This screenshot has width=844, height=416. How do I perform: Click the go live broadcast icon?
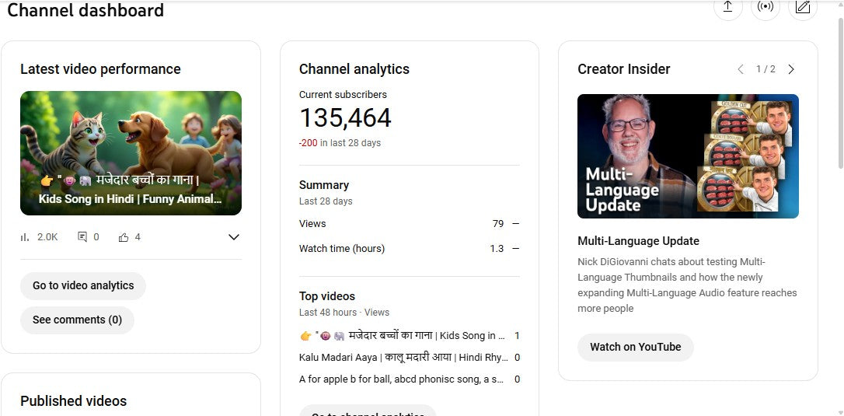pos(766,7)
